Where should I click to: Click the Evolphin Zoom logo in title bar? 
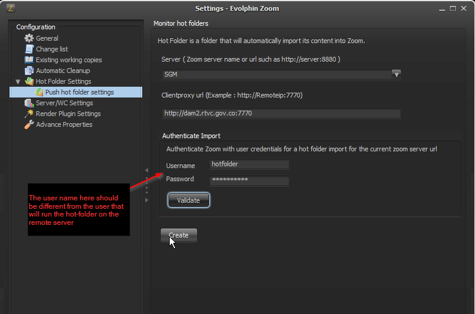point(10,8)
